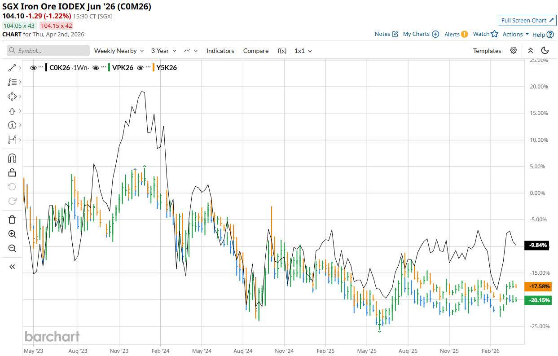
Task: Toggle the lock drawings padlock
Action: [x=12, y=172]
